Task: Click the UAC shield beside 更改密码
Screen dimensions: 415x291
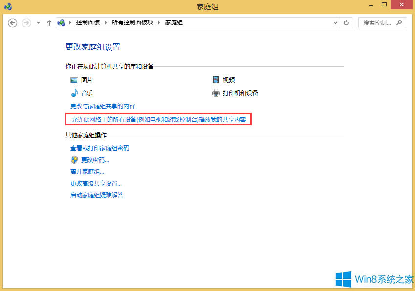Action: pyautogui.click(x=74, y=160)
